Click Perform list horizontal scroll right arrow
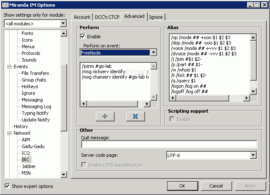 (147, 104)
